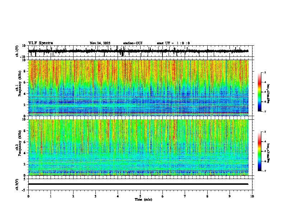Viewport: 284px width, 220px height.
Task: Select the date text "Nov.24, 2023"
Action: coord(100,43)
